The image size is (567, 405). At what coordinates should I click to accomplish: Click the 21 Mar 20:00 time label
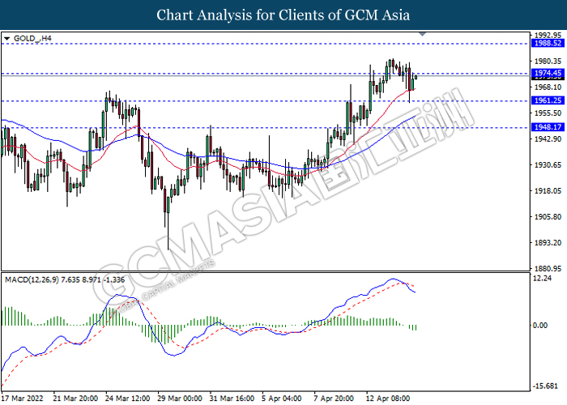pyautogui.click(x=75, y=399)
